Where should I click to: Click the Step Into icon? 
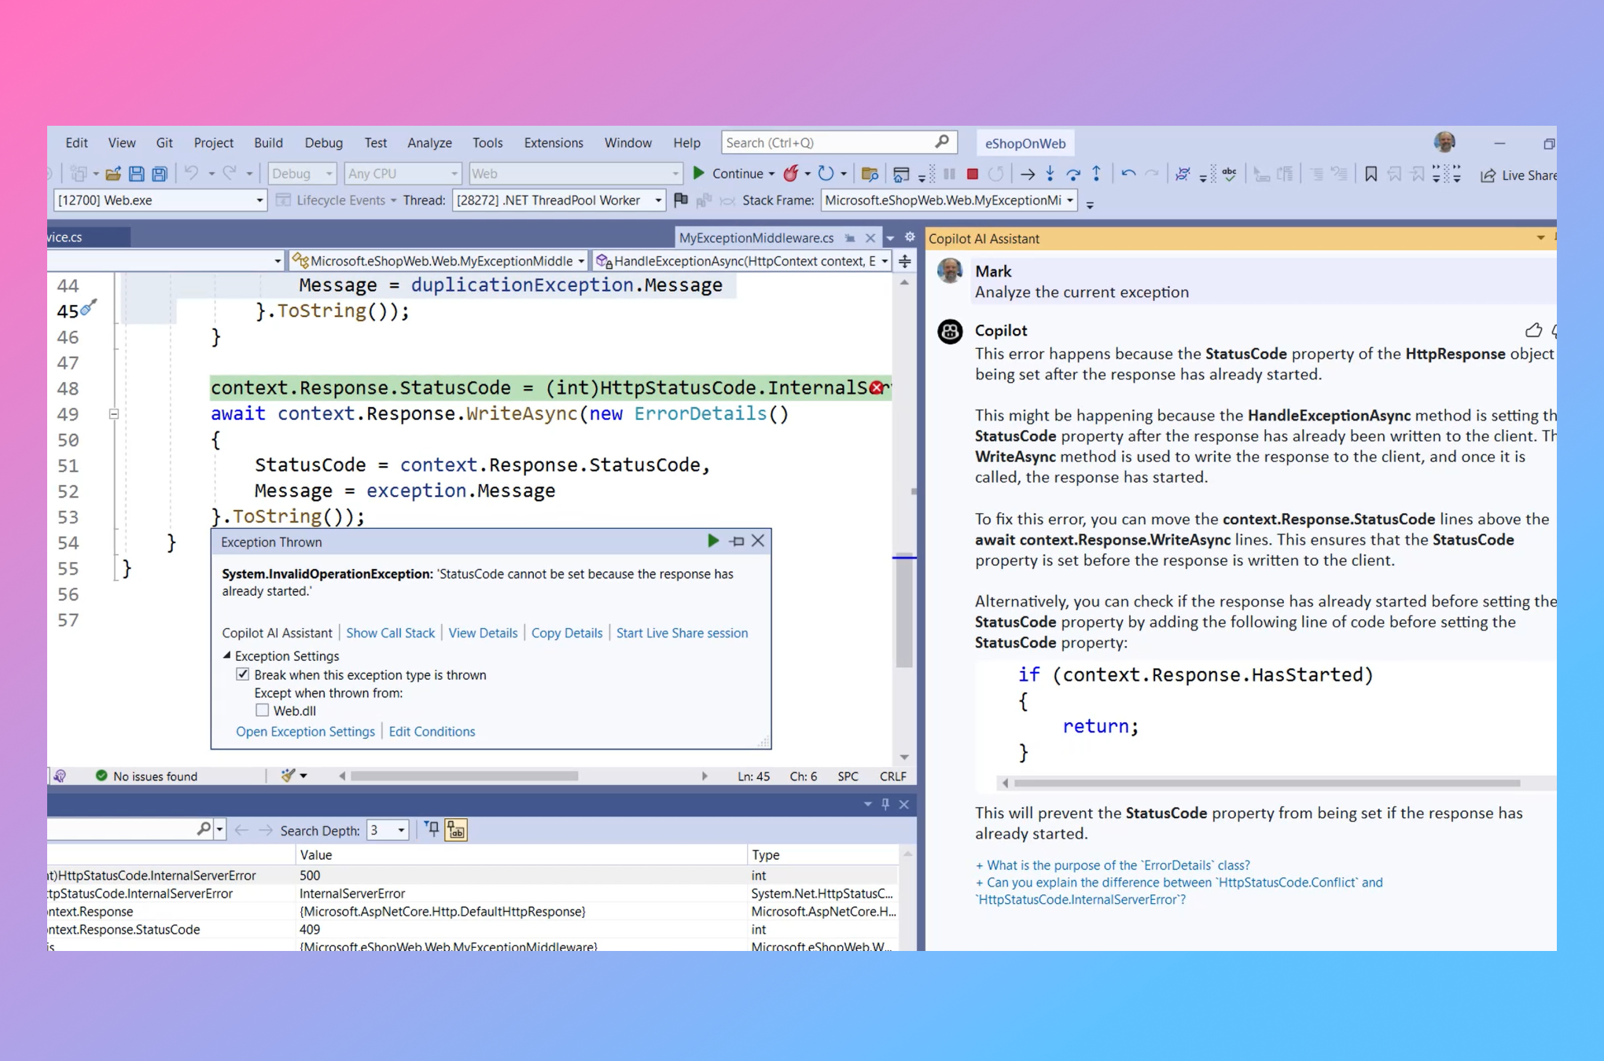(x=1050, y=174)
